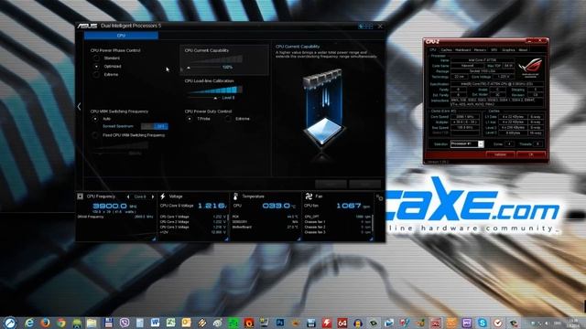Select Fixed CPU VRM Switching Frequency option
The height and width of the screenshot is (329, 586).
click(95, 135)
